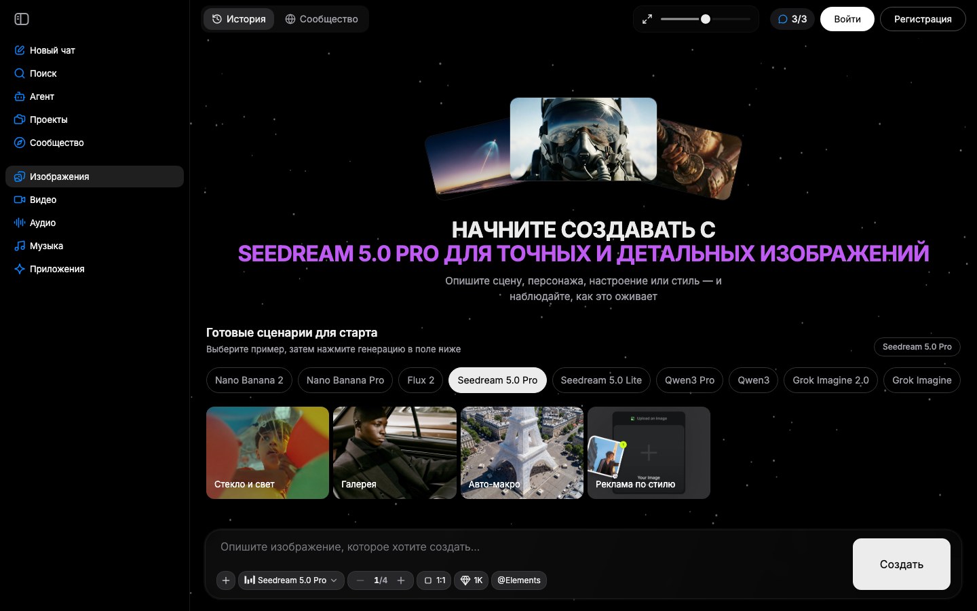The height and width of the screenshot is (611, 977).
Task: Click the Войти button
Action: click(x=847, y=19)
